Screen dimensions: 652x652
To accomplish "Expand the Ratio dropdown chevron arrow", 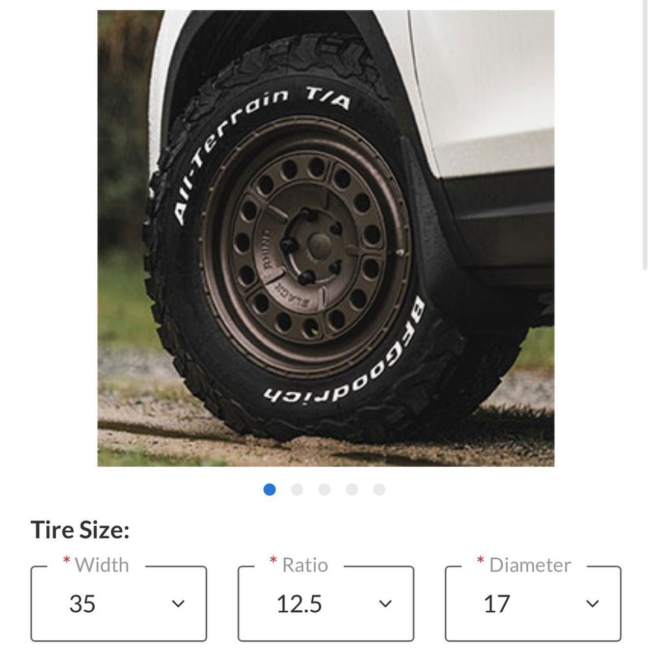I will 385,604.
